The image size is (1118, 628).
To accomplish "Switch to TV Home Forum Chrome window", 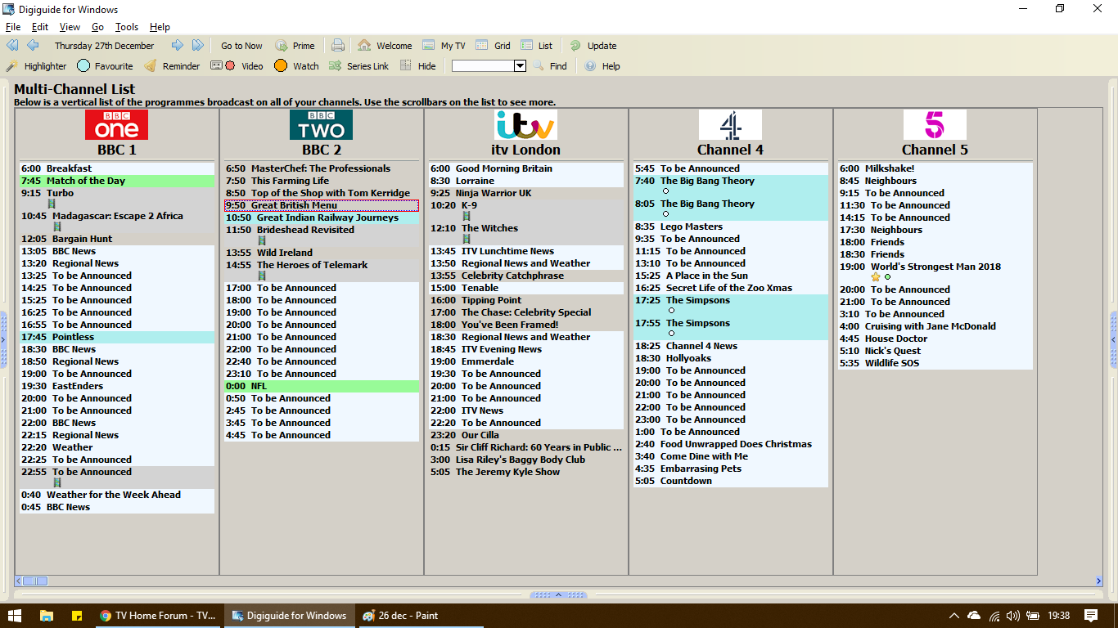I will coord(157,616).
